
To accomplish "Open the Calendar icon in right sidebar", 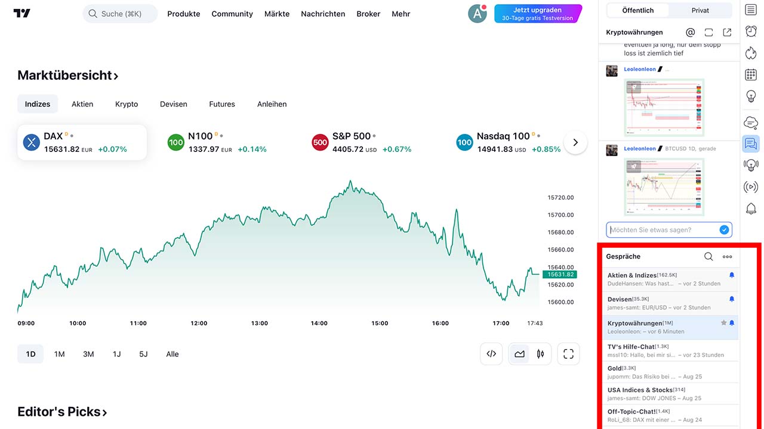I will (751, 74).
